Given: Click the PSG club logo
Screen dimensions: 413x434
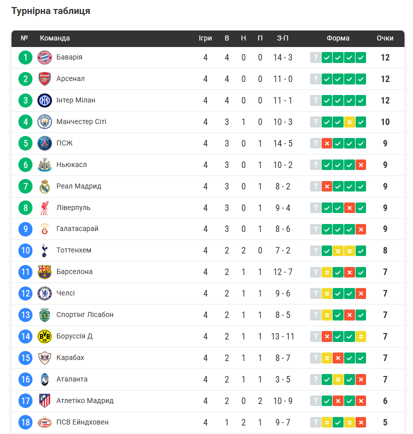Looking at the screenshot, I should [x=45, y=143].
